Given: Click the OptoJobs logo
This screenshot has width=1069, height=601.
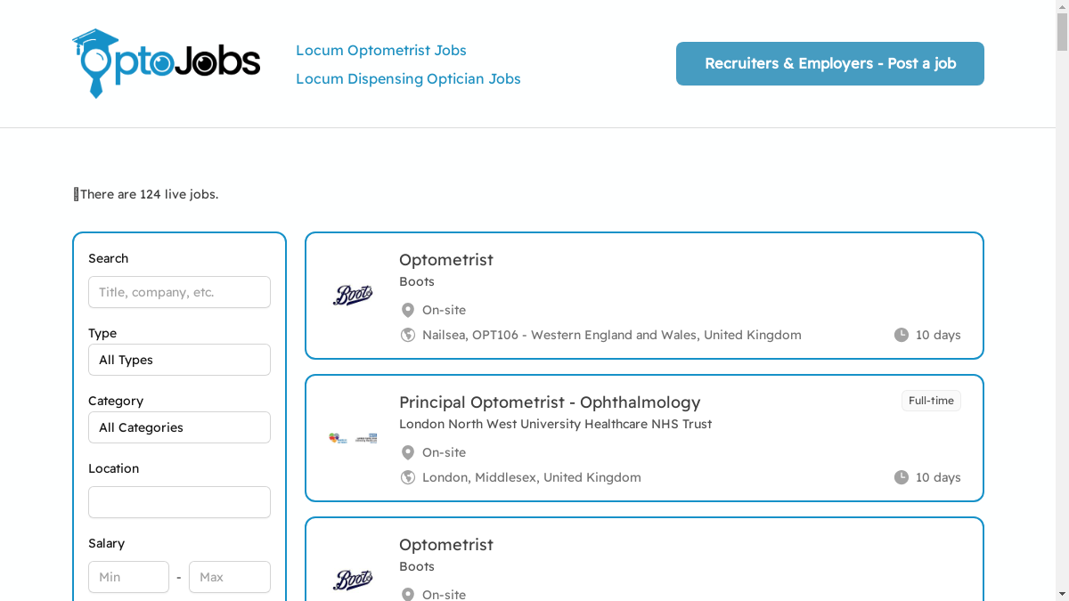Looking at the screenshot, I should 167,63.
